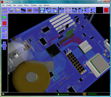Click the red power button icon
The image size is (111, 97).
coord(106,10)
